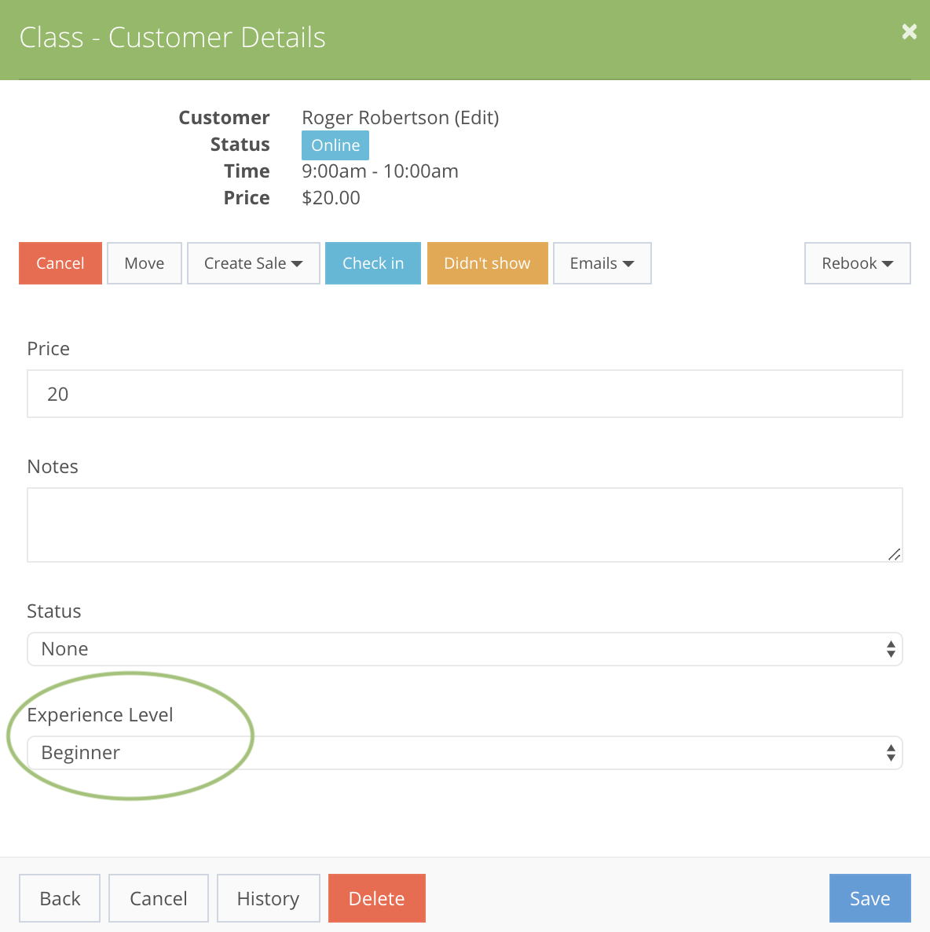Click Edit next to Roger Robertson
This screenshot has width=930, height=932.
click(477, 117)
